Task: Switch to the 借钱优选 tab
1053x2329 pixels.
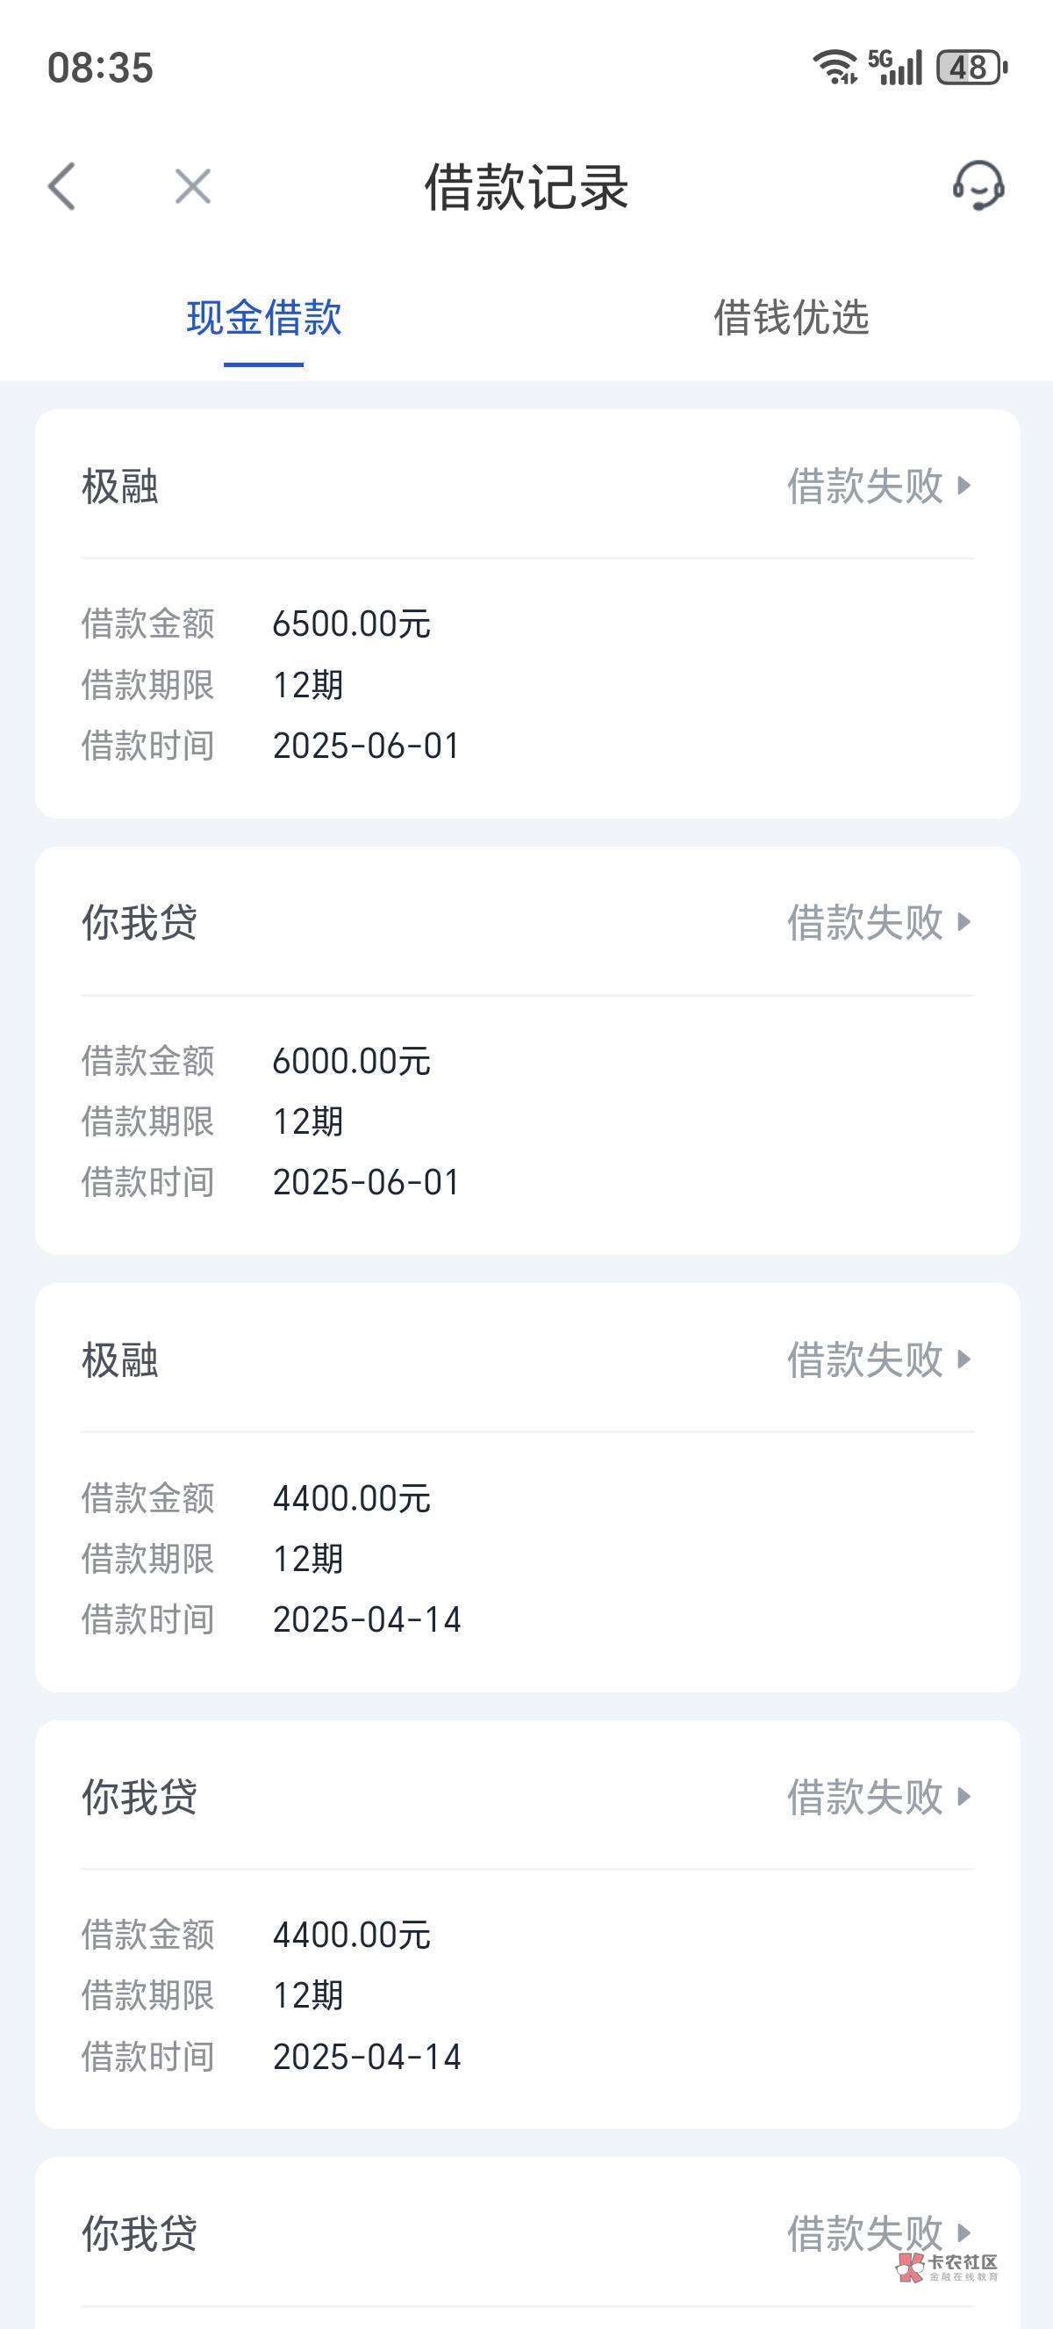Action: pos(792,318)
